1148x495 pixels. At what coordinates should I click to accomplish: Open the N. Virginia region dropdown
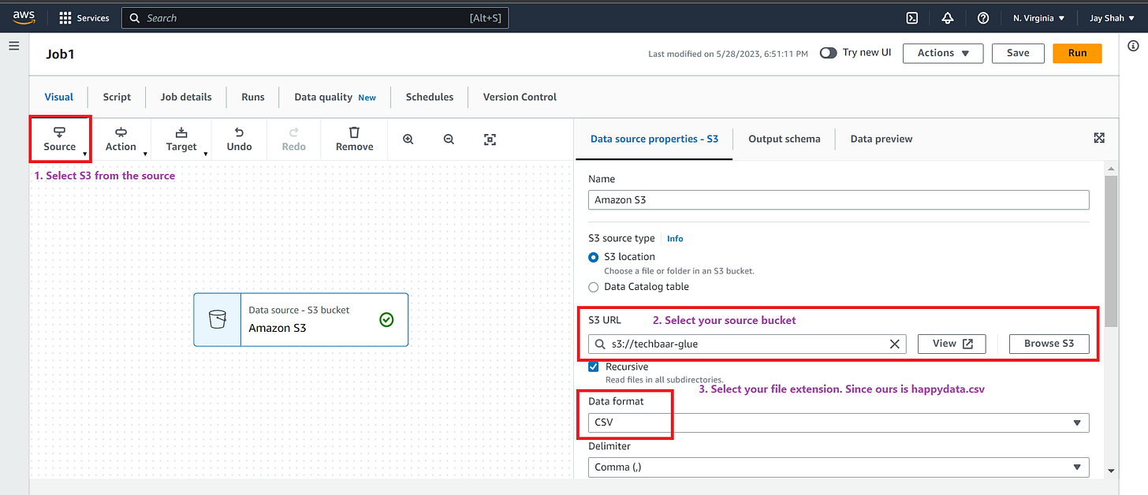(1038, 17)
